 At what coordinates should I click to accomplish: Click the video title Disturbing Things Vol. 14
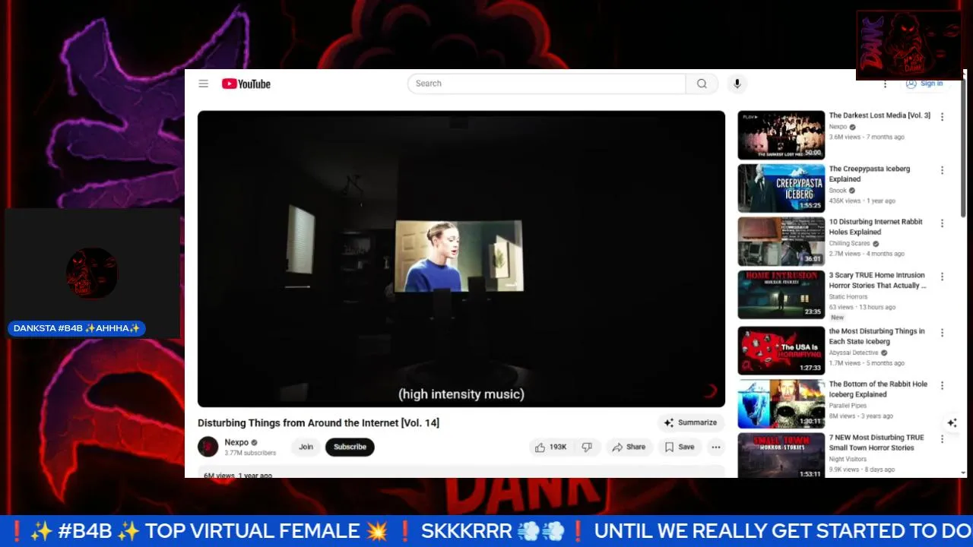(x=319, y=422)
